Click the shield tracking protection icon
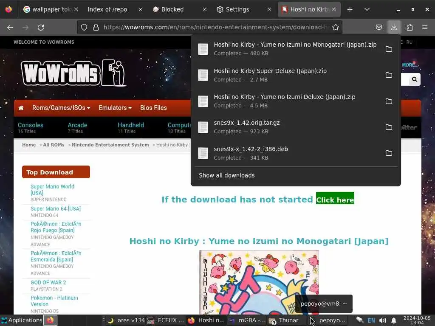435x326 pixels. (84, 27)
